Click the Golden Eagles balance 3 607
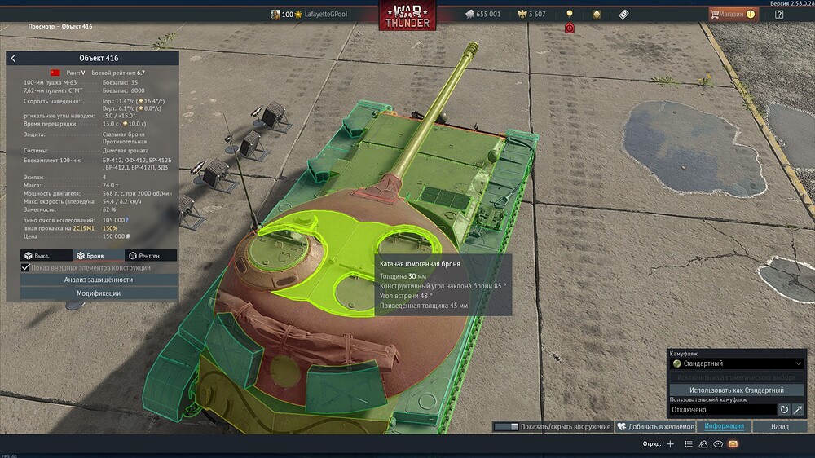 [531, 14]
